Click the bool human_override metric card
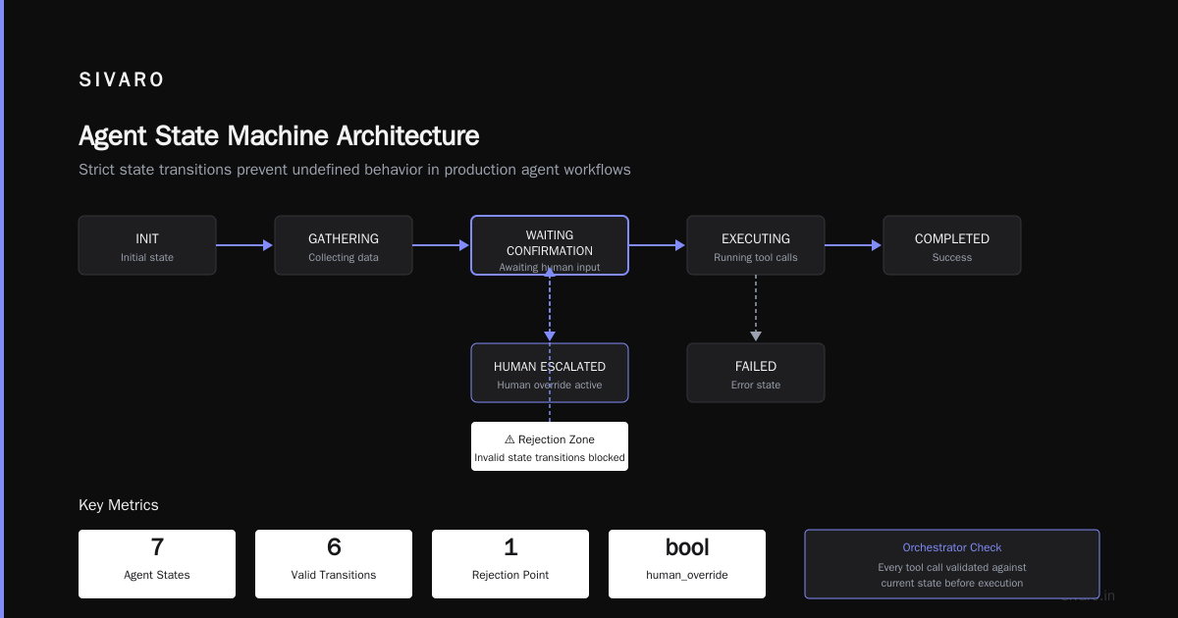Screen dimensions: 1178x618 (687, 564)
